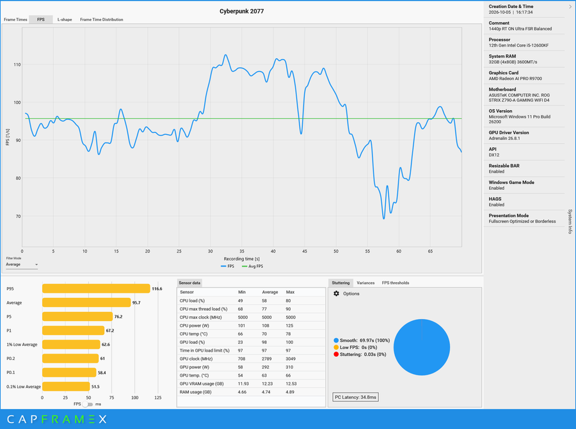
Task: Click the Presentation Mode entry
Action: click(x=524, y=219)
